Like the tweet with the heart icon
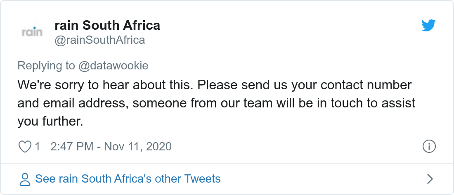Viewport: 454px width, 195px height. pos(25,146)
